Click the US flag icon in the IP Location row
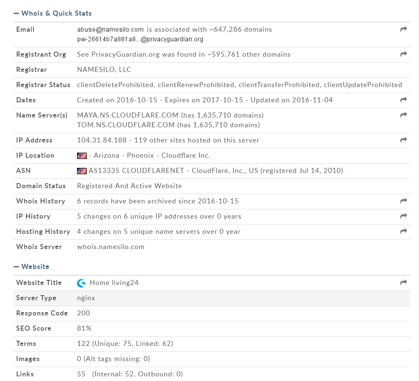The width and height of the screenshot is (419, 381). (x=82, y=156)
